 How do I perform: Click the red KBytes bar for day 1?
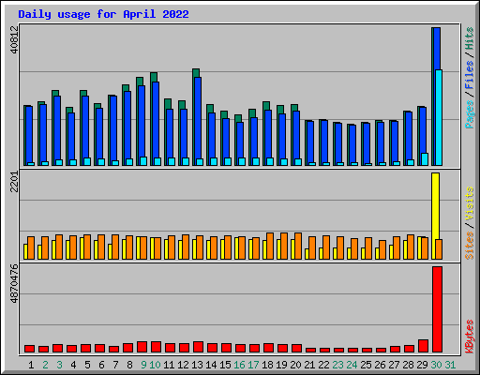(x=29, y=349)
